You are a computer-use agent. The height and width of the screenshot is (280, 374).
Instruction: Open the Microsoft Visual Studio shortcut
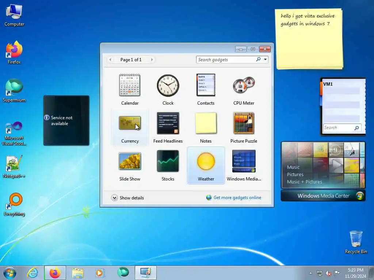(14, 133)
